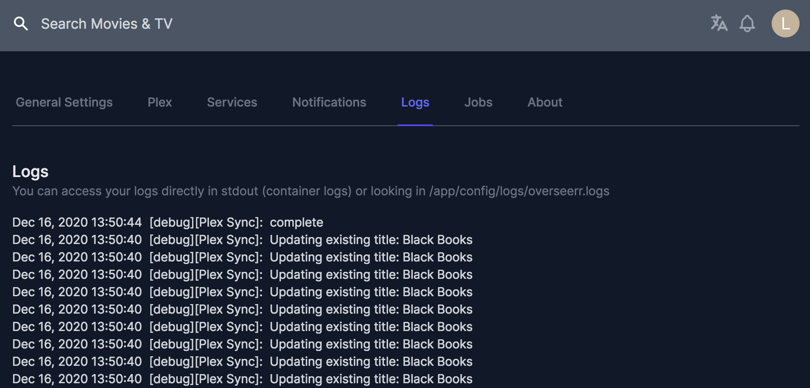The height and width of the screenshot is (388, 810).
Task: Click the Logs section heading
Action: point(30,172)
